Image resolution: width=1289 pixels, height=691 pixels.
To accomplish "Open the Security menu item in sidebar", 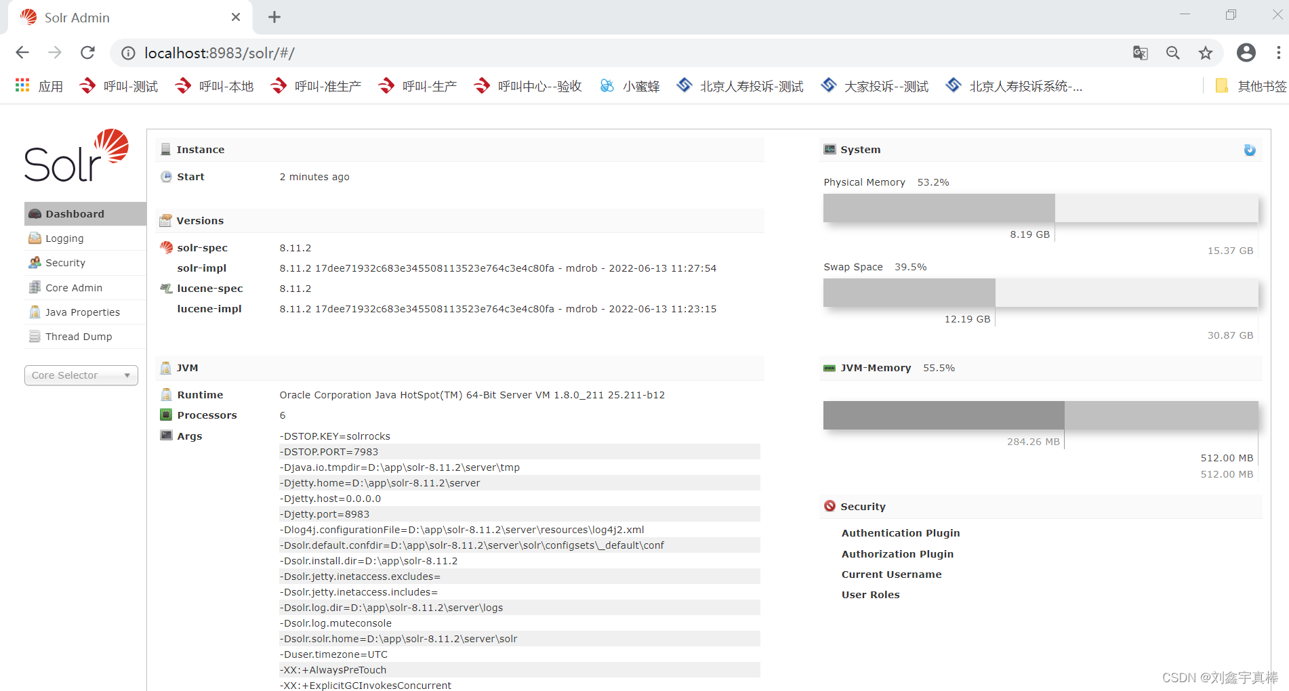I will tap(85, 263).
